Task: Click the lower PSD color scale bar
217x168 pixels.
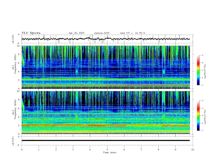Action: pyautogui.click(x=198, y=116)
